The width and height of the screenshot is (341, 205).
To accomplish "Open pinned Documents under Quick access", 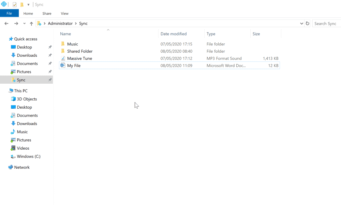I will pos(27,64).
